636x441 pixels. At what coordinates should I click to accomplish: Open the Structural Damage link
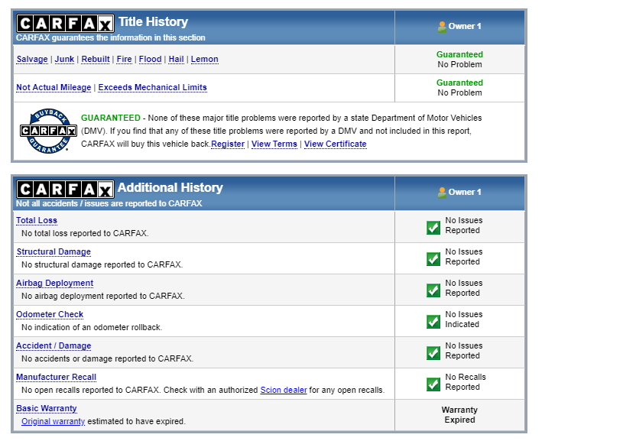(x=54, y=252)
